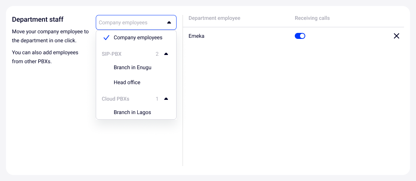Select the Company employees option
This screenshot has width=416, height=181.
pyautogui.click(x=138, y=37)
